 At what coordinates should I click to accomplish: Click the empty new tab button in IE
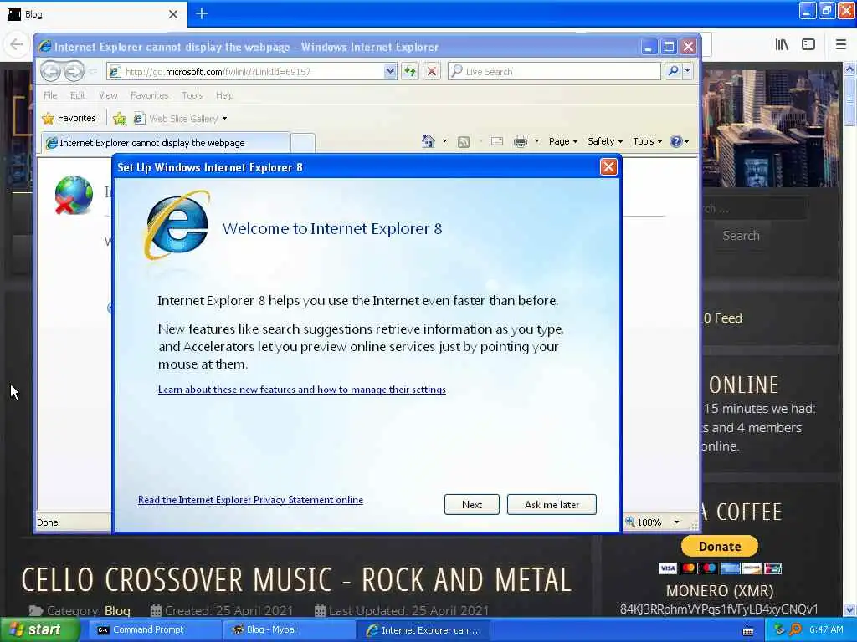[x=303, y=143]
